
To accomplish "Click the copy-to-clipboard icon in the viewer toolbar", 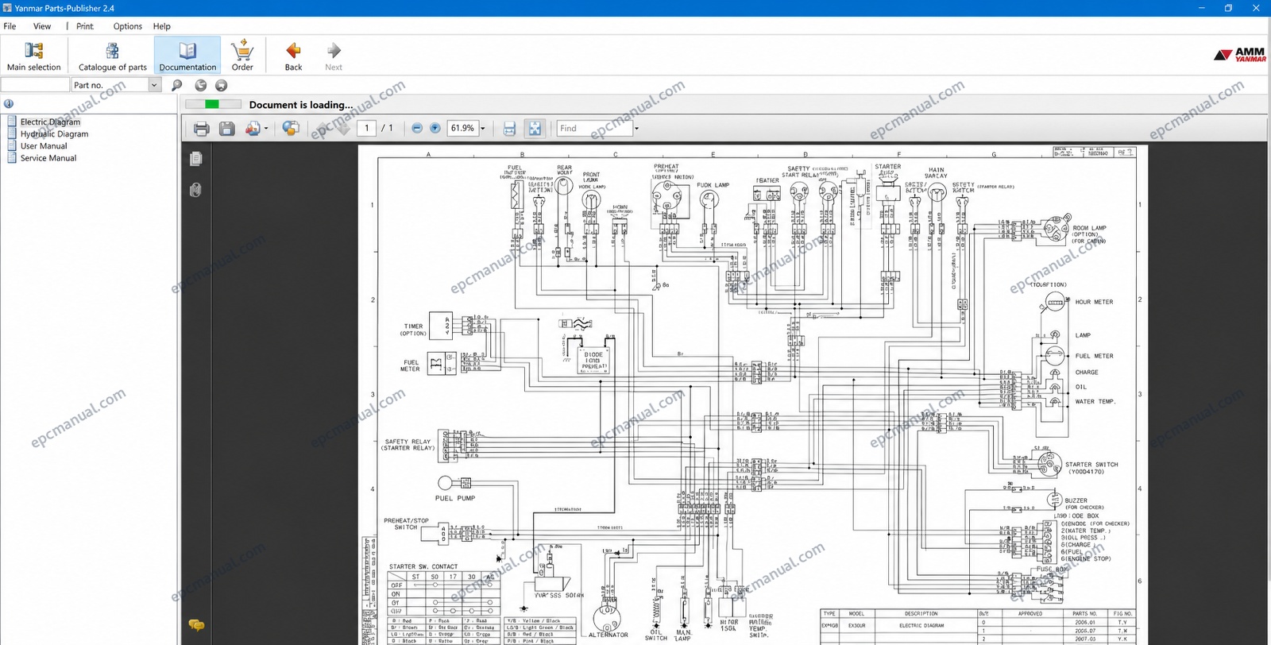I will click(291, 128).
